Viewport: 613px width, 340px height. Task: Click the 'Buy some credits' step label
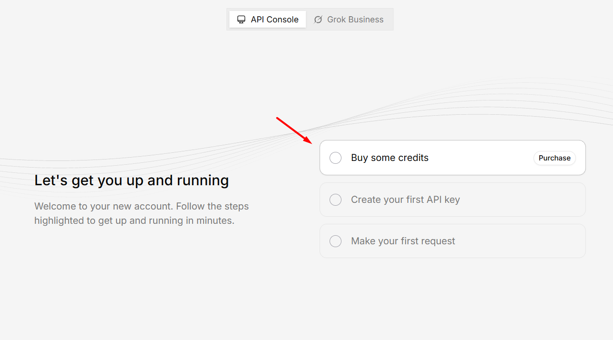[389, 158]
